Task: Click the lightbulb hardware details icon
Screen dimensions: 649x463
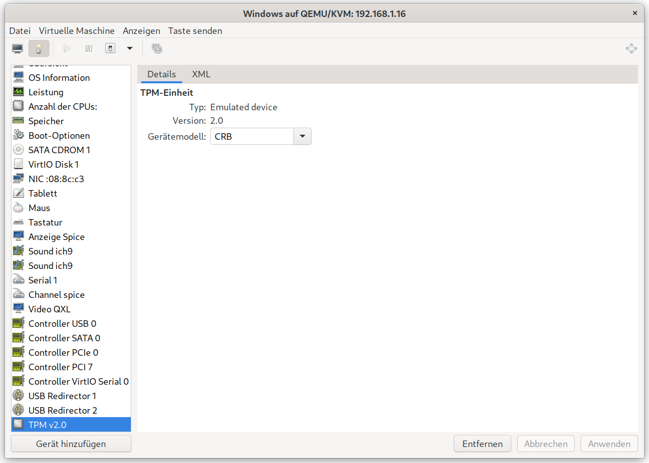Action: (x=39, y=48)
